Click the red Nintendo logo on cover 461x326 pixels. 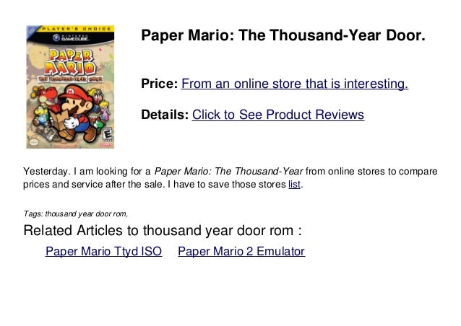(106, 145)
